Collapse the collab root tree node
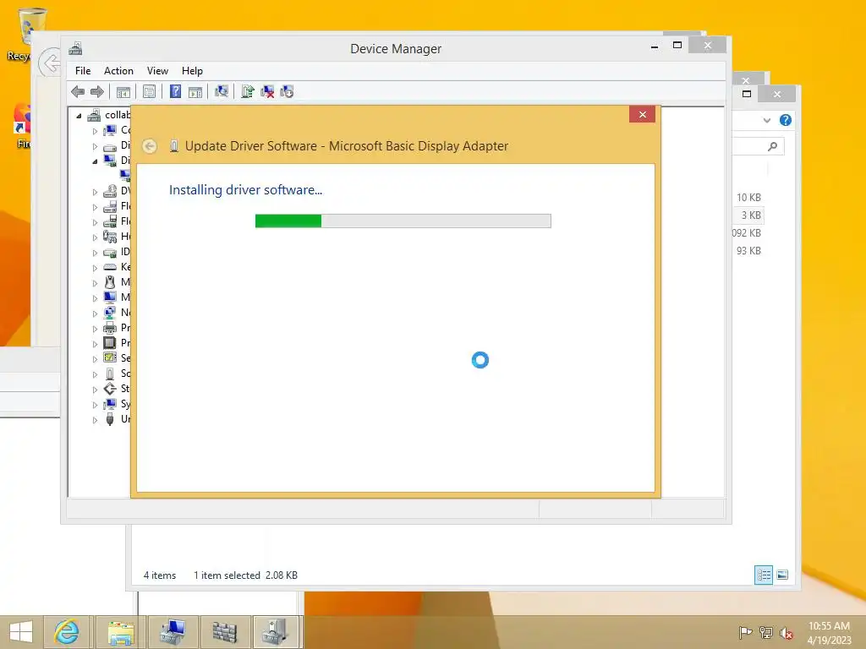This screenshot has width=866, height=649. coord(79,115)
